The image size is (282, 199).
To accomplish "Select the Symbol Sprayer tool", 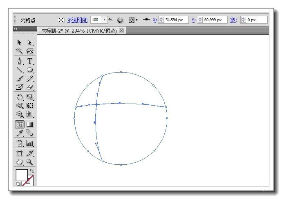I will coord(20,143).
